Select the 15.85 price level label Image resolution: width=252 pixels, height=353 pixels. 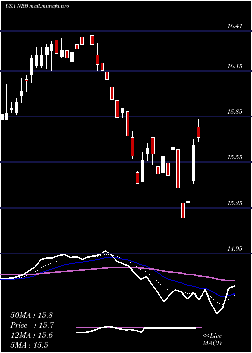[235, 112]
